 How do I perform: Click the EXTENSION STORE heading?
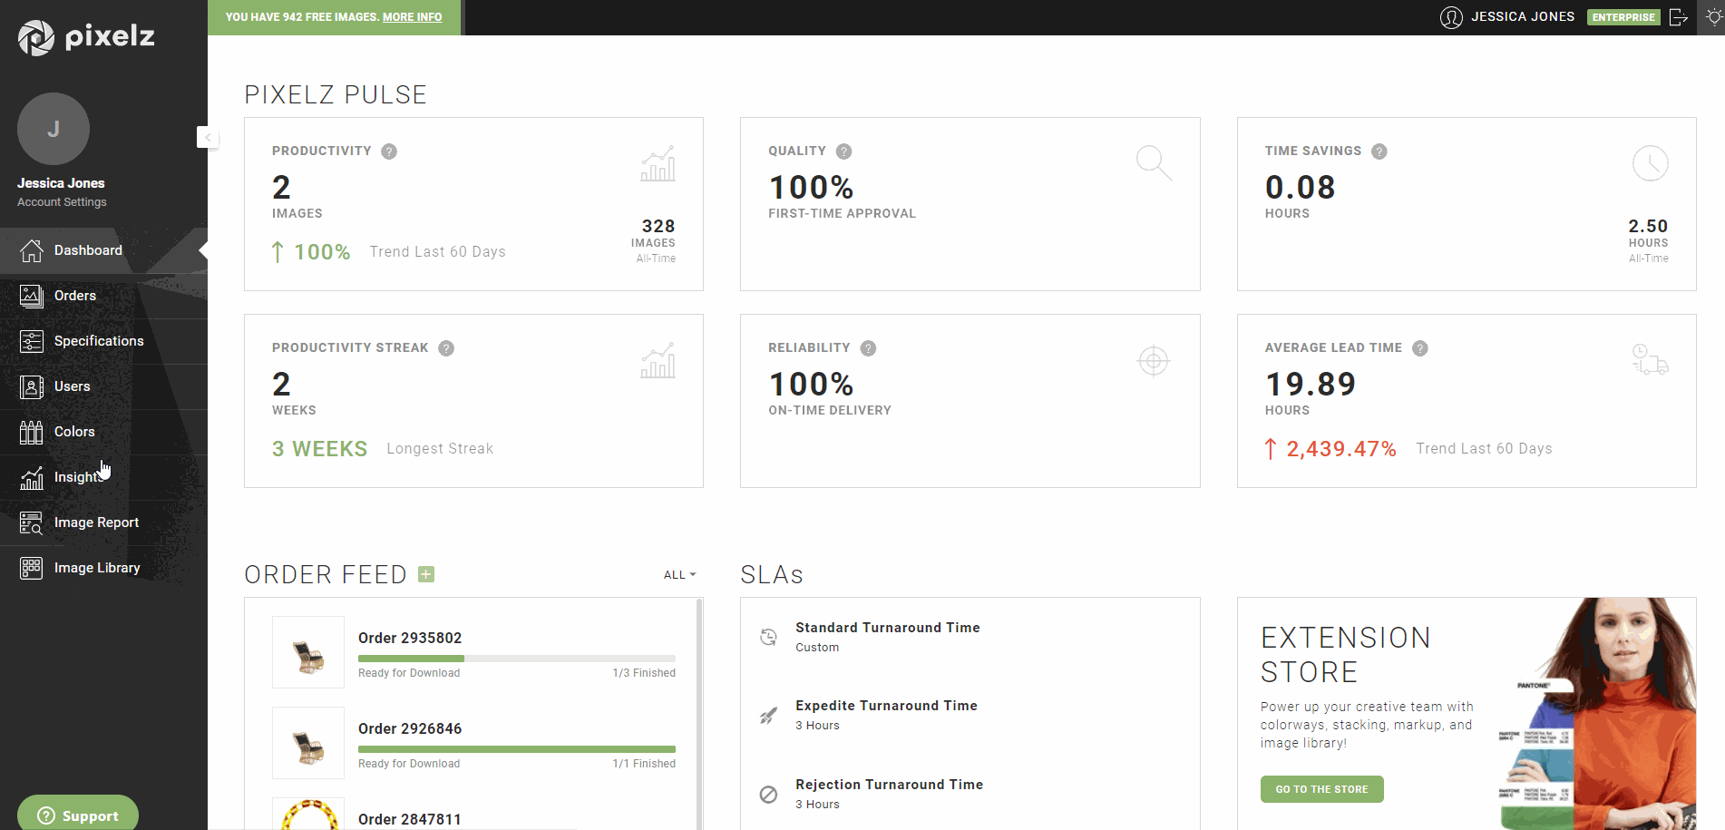click(1346, 655)
